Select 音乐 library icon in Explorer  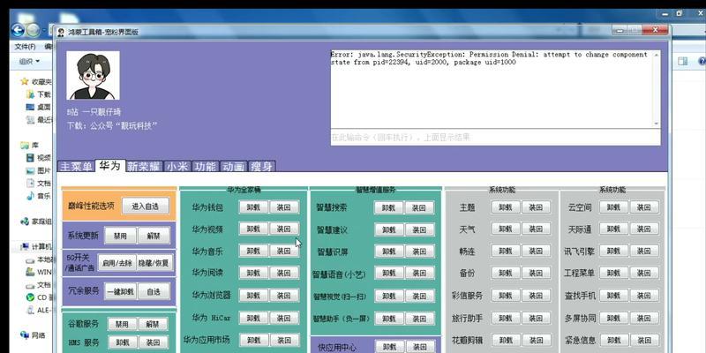(31, 196)
